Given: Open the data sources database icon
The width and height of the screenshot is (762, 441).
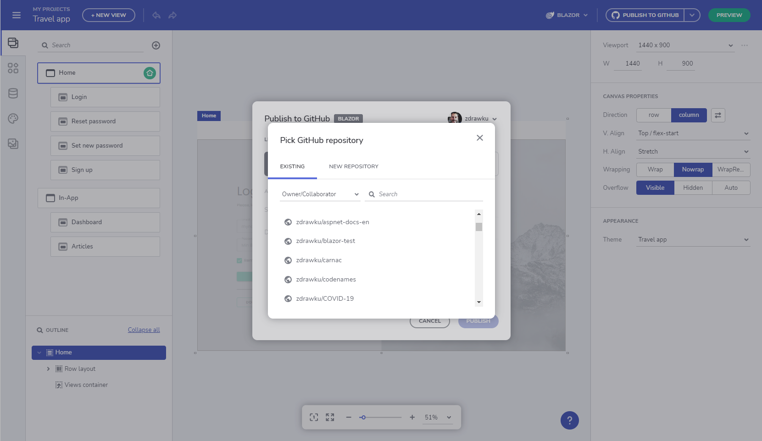Looking at the screenshot, I should (13, 94).
